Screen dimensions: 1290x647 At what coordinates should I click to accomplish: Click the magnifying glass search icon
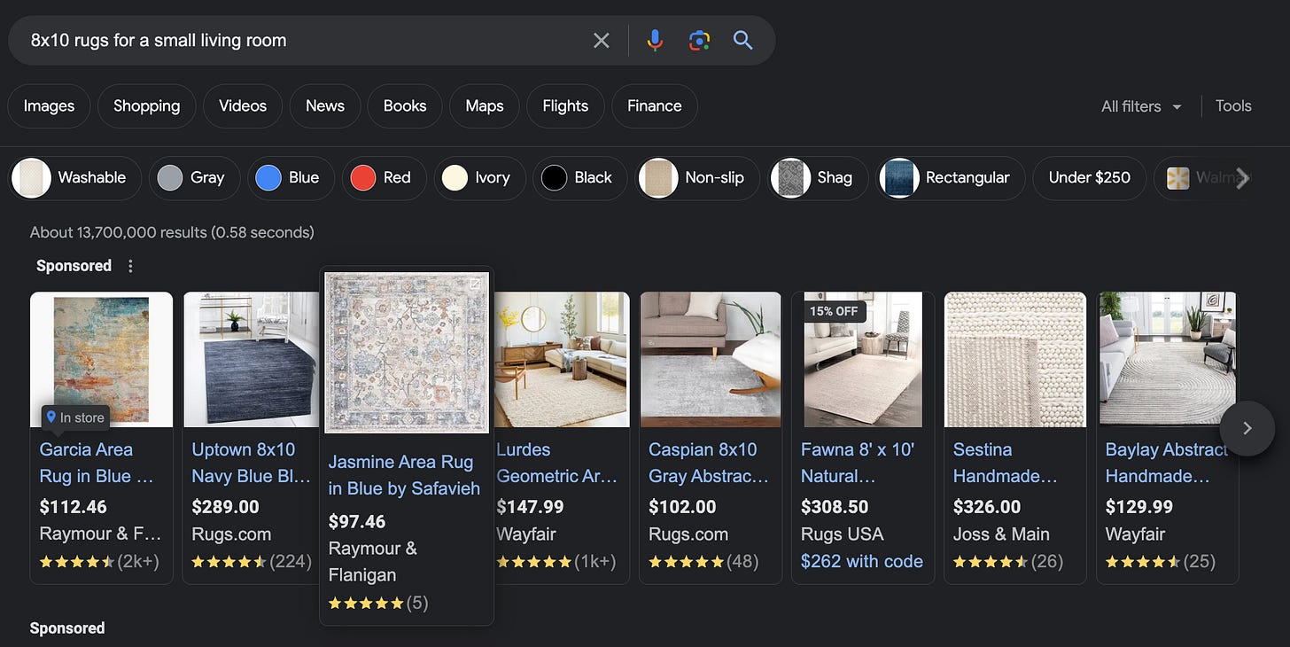(x=742, y=40)
